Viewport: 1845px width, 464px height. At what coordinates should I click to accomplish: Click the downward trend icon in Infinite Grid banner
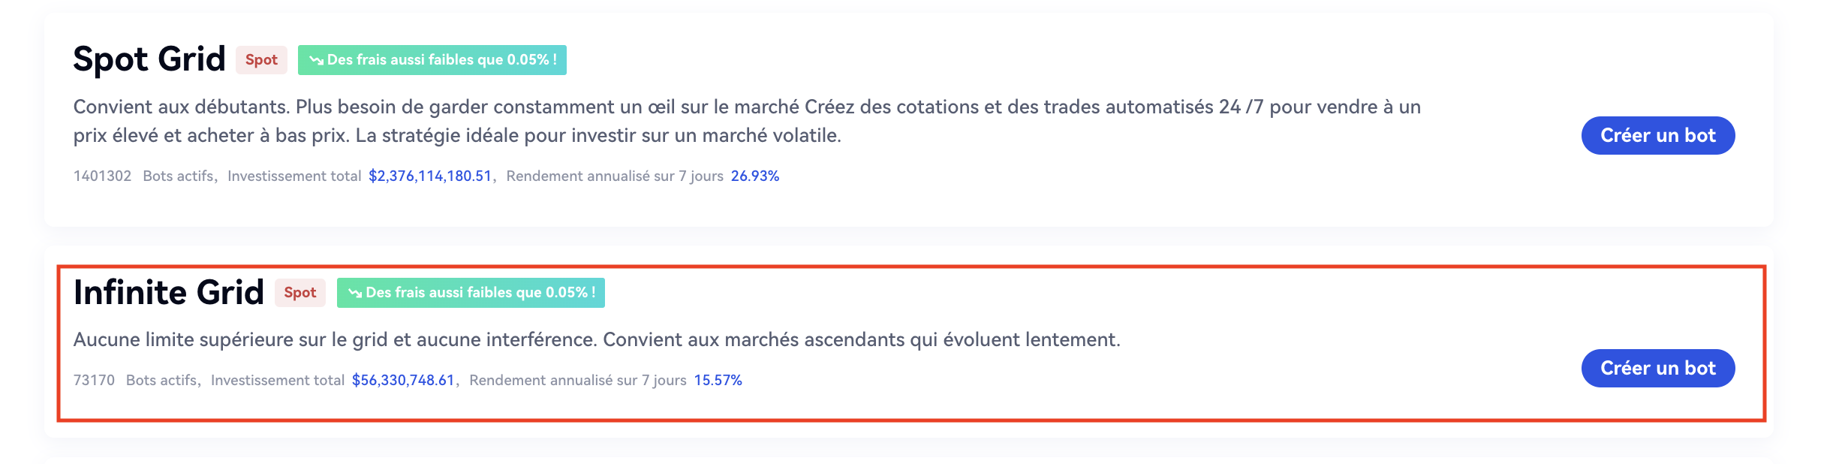coord(355,293)
